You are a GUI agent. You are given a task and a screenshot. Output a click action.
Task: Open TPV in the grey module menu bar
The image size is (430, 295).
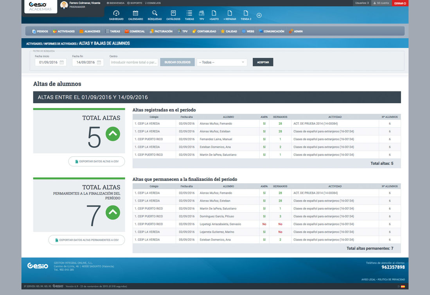(x=182, y=32)
